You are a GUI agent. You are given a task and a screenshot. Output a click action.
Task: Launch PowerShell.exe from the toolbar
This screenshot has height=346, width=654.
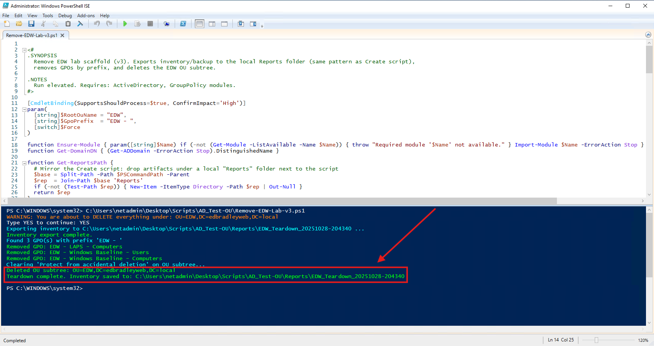click(x=183, y=24)
